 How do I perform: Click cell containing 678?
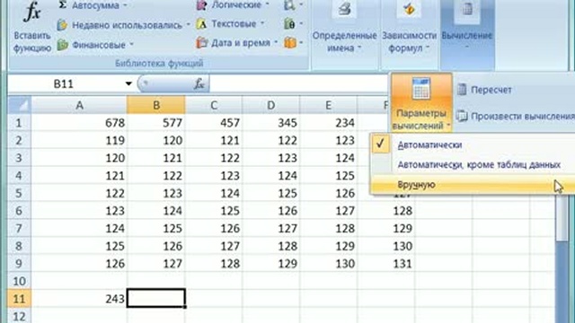(79, 123)
